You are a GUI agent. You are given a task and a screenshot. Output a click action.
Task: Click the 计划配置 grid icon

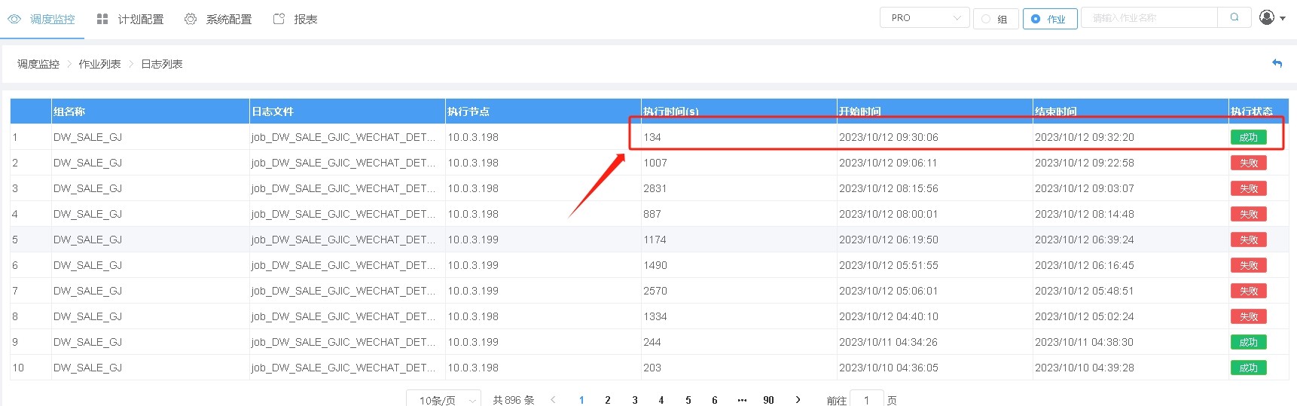pos(102,19)
